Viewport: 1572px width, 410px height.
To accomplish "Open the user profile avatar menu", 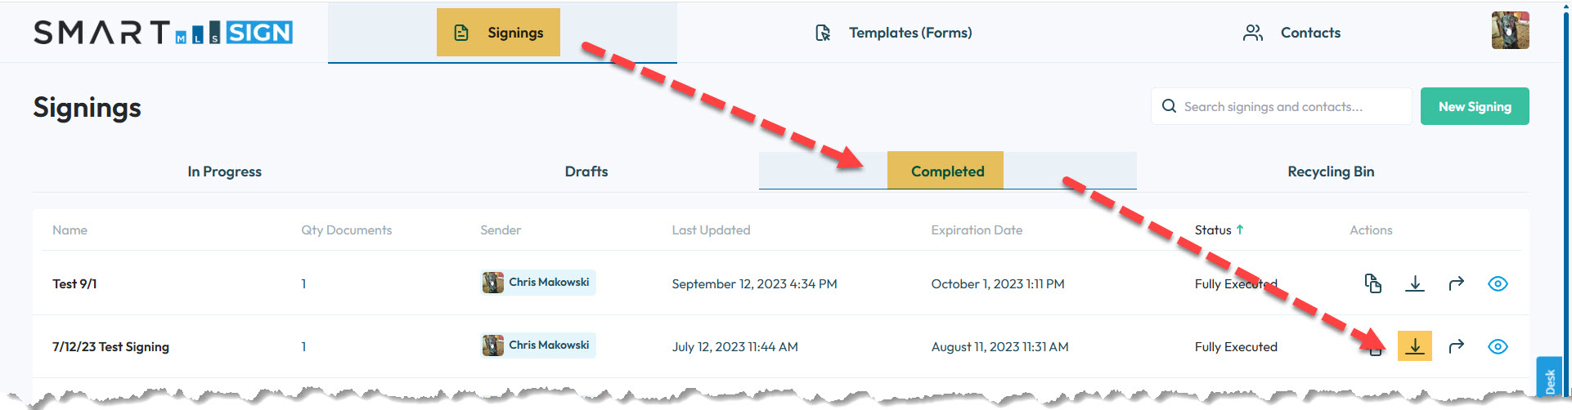I will tap(1510, 31).
